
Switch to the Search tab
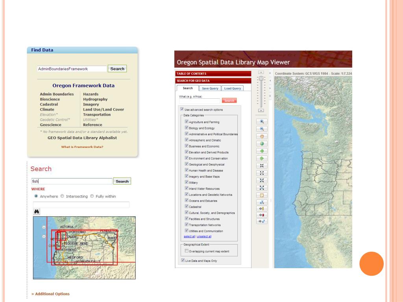(x=188, y=88)
